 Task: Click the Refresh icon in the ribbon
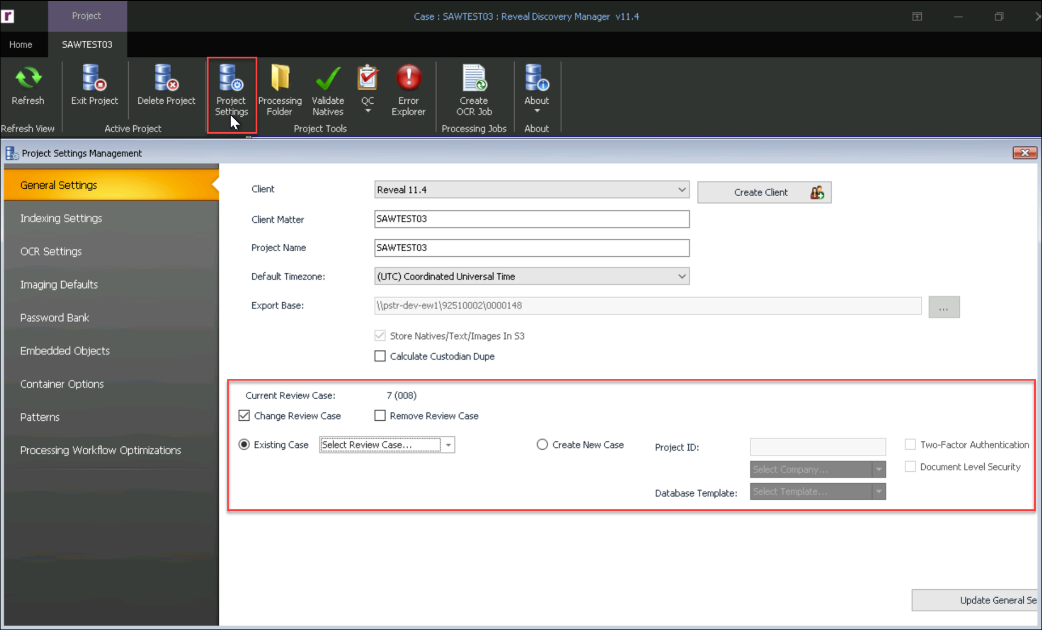coord(28,85)
